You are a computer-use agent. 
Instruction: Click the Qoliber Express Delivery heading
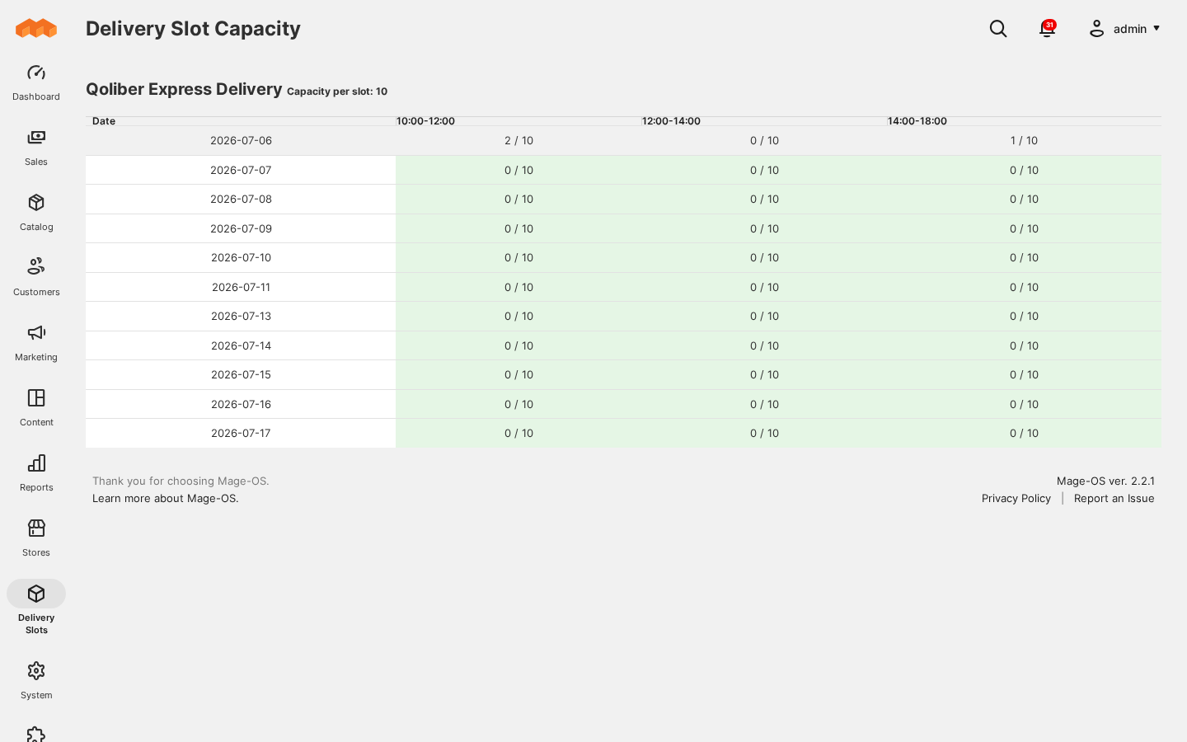tap(184, 89)
